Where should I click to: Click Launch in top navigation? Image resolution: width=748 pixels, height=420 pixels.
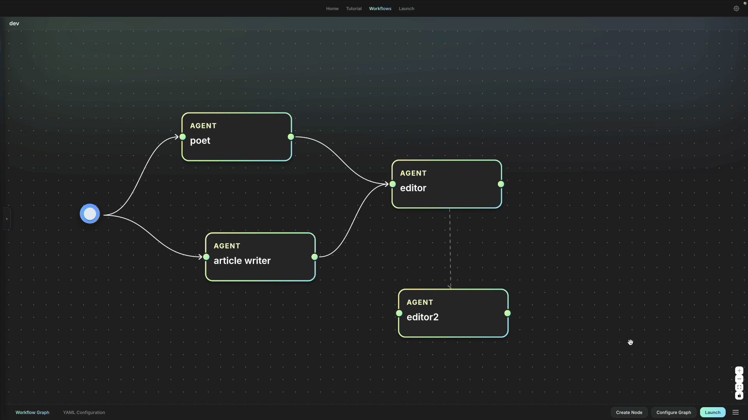click(x=406, y=9)
